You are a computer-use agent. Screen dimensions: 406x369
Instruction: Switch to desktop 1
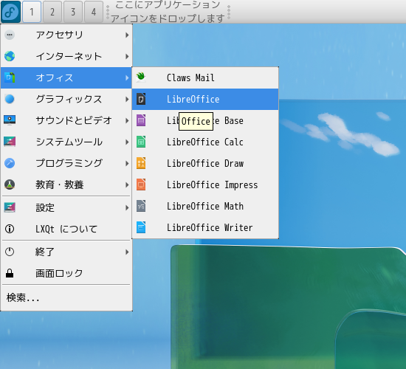[32, 12]
